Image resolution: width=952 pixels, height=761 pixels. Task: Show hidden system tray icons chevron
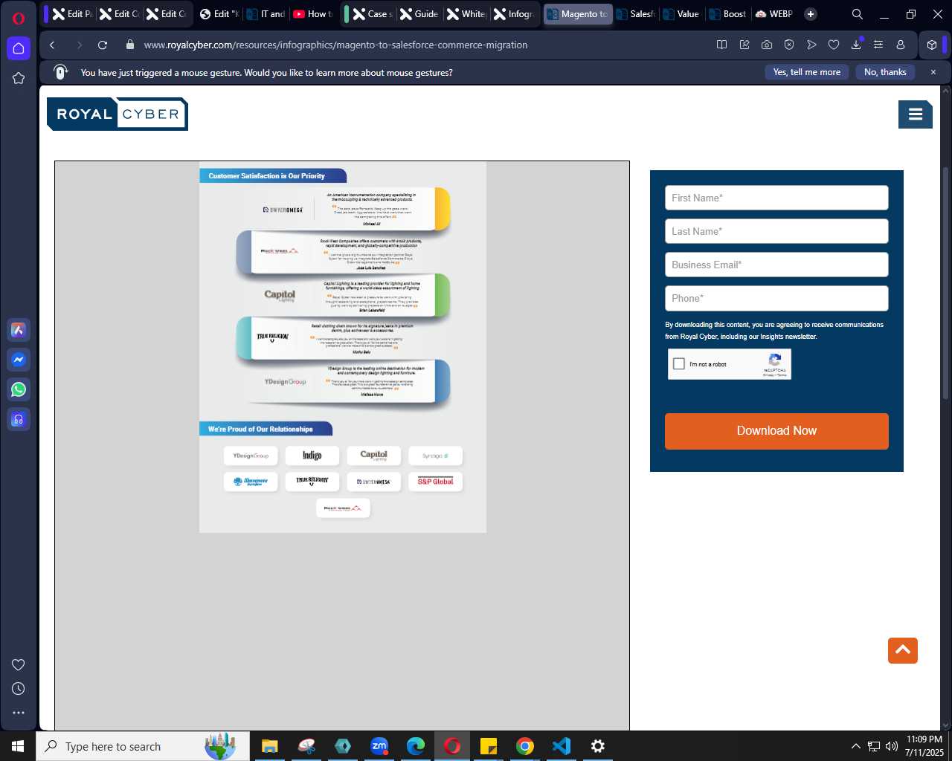(856, 746)
